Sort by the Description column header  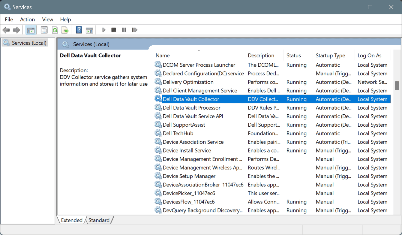click(x=264, y=56)
